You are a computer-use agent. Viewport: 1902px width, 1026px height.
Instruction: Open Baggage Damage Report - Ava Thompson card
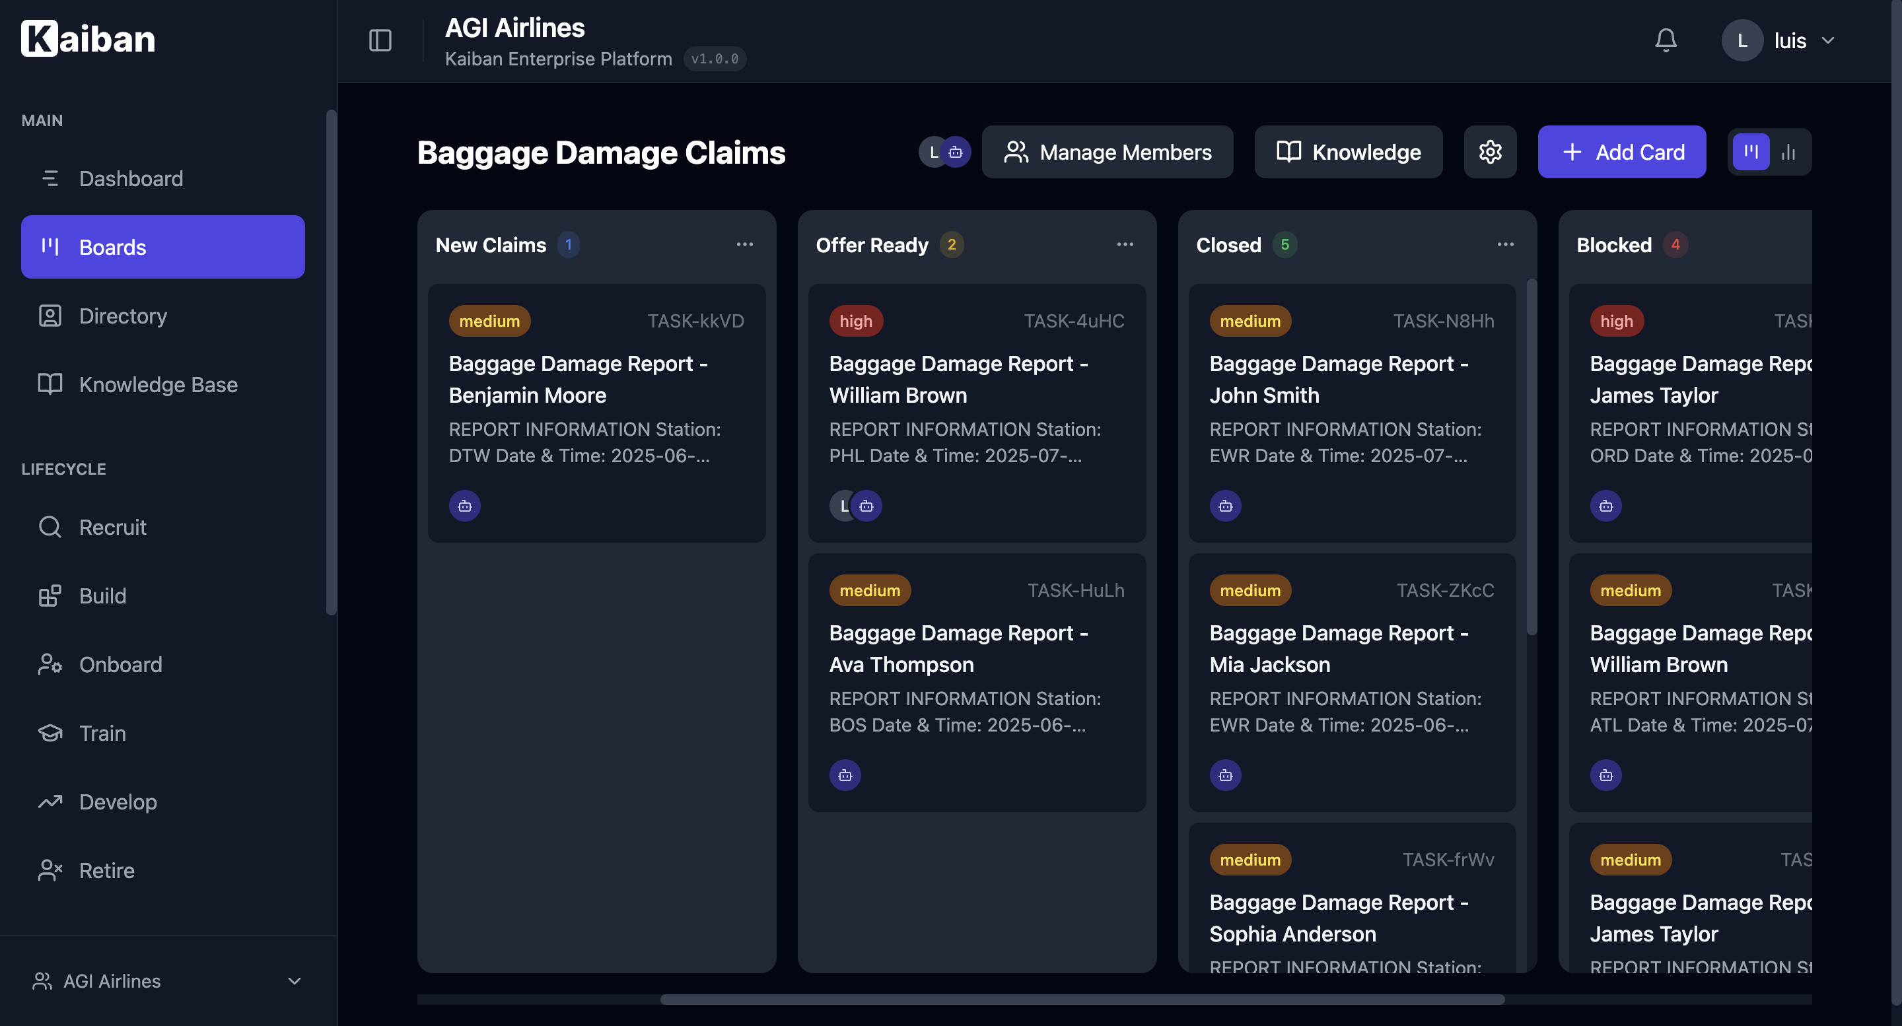977,683
